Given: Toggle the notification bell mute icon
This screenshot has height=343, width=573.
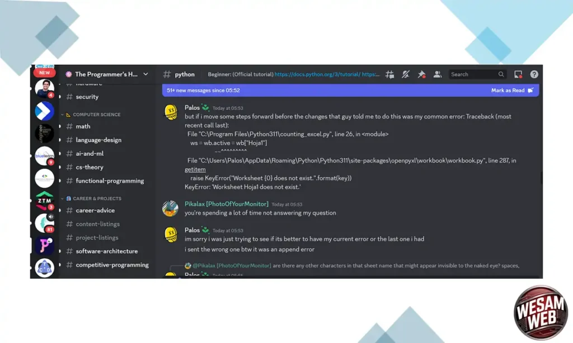Looking at the screenshot, I should (x=406, y=74).
